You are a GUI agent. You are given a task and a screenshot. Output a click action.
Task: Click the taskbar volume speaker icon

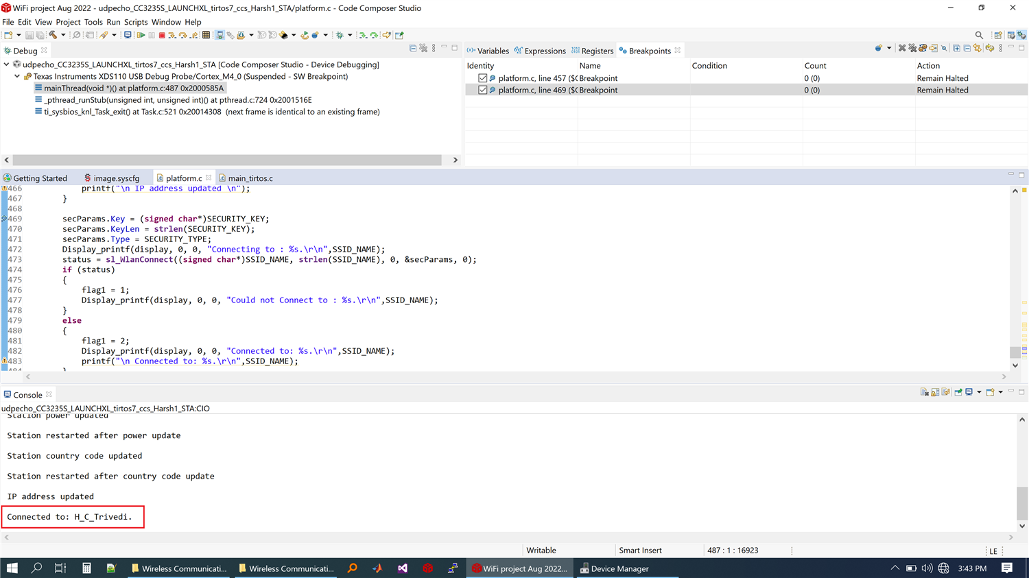[927, 568]
